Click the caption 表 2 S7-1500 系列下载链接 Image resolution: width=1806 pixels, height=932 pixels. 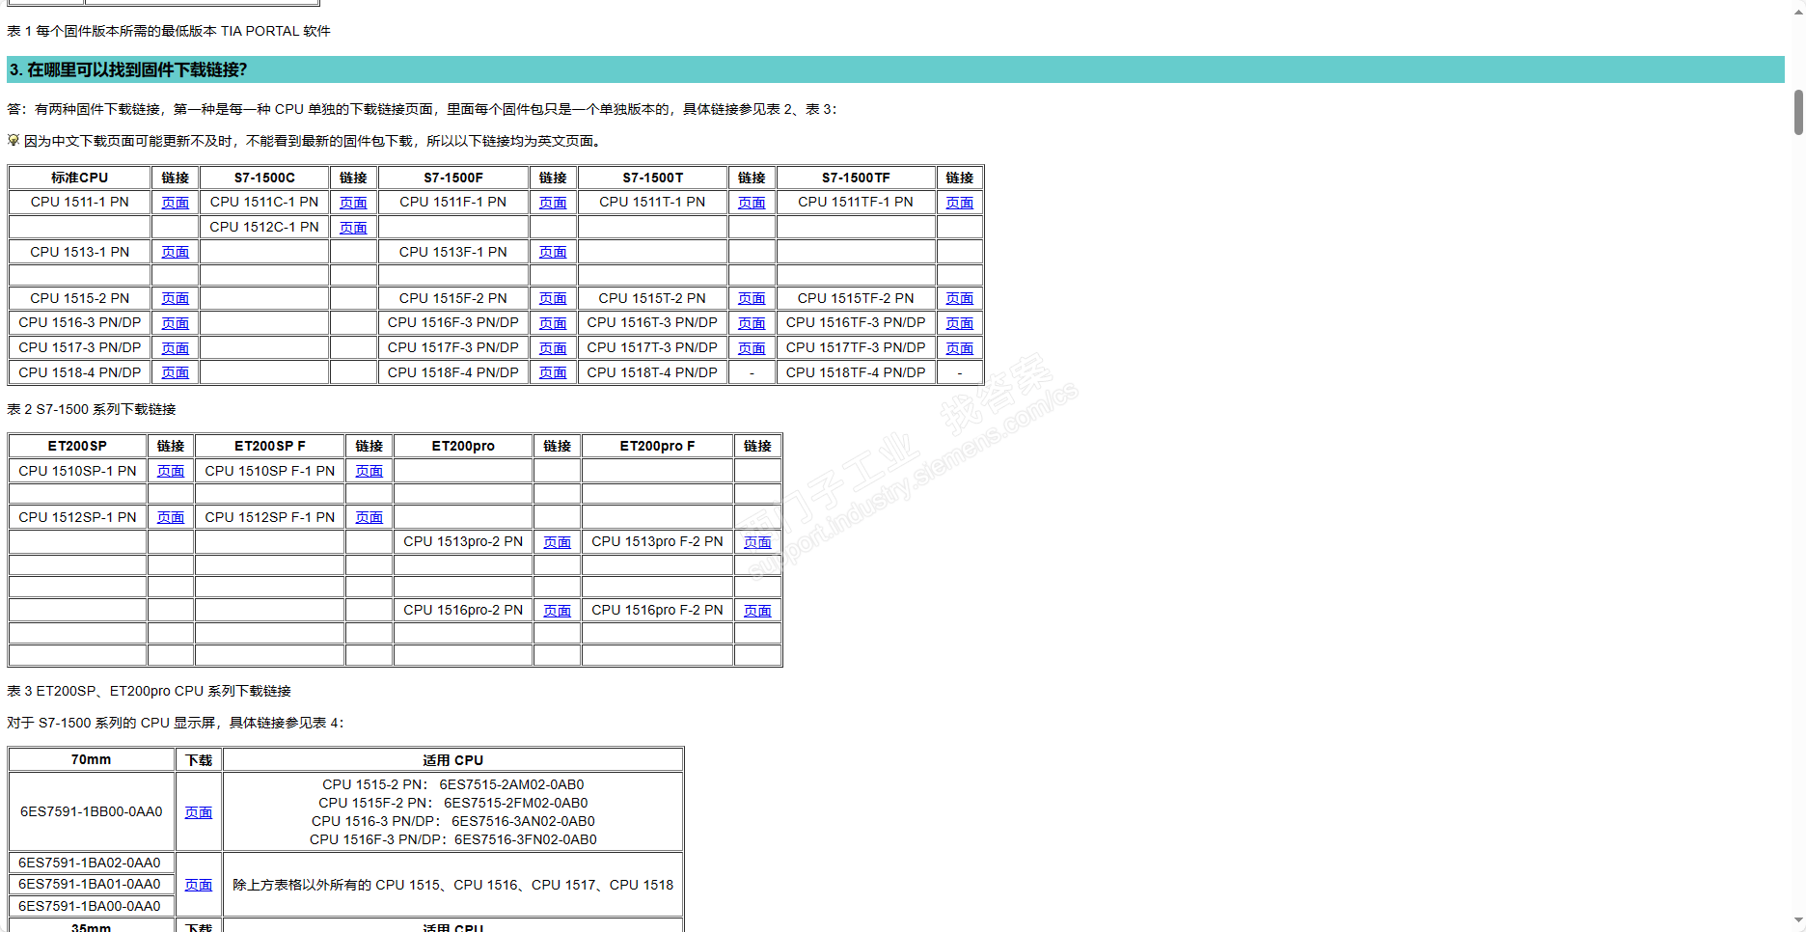92,409
